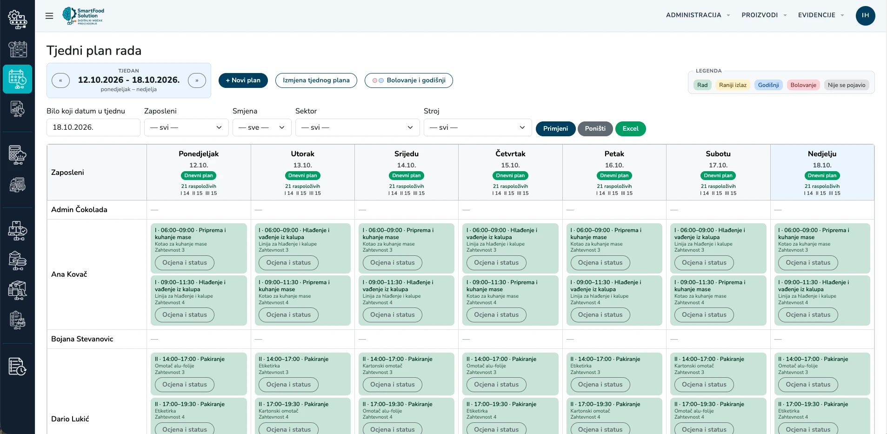This screenshot has height=434, width=887.
Task: Go to next week with right arrow
Action: tap(197, 80)
